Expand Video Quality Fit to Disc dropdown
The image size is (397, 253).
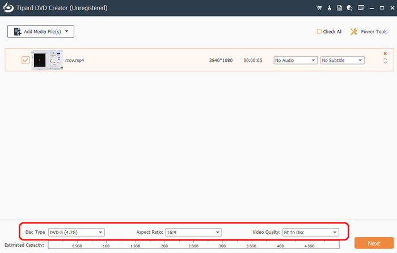pyautogui.click(x=311, y=232)
